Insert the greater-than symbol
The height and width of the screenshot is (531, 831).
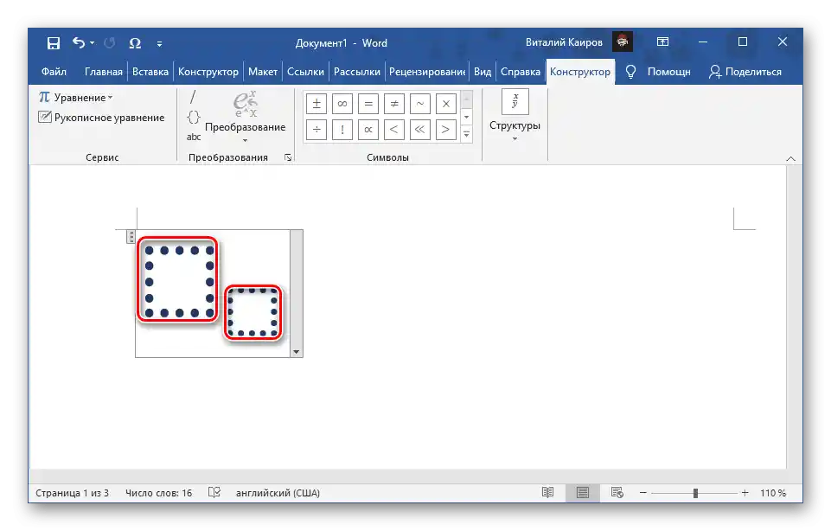coord(446,130)
